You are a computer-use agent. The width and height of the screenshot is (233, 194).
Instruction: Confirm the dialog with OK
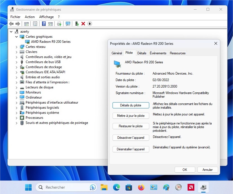pos(185,170)
